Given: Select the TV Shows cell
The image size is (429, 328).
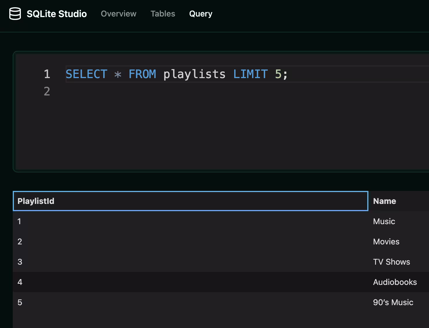Looking at the screenshot, I should (x=399, y=262).
